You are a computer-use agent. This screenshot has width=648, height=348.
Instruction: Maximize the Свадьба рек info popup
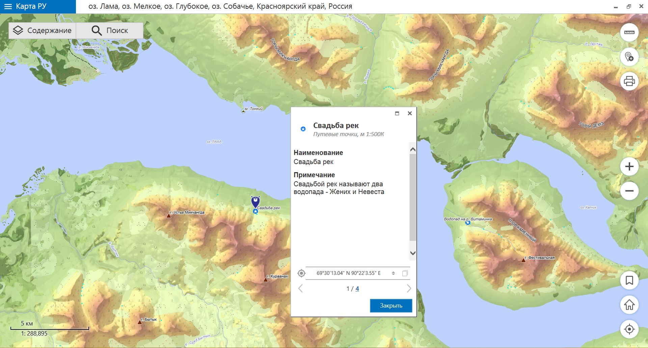click(x=397, y=114)
